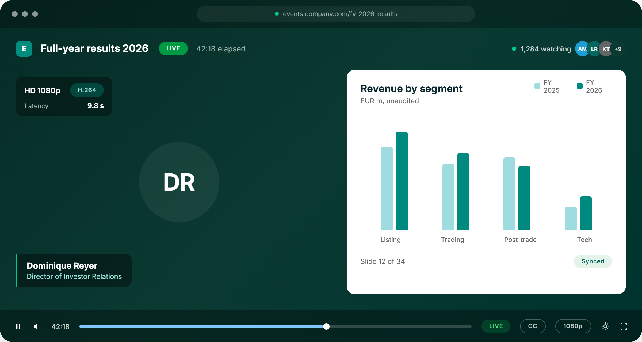Click the LIVE badge beside the title
Viewport: 642px width, 342px height.
173,48
